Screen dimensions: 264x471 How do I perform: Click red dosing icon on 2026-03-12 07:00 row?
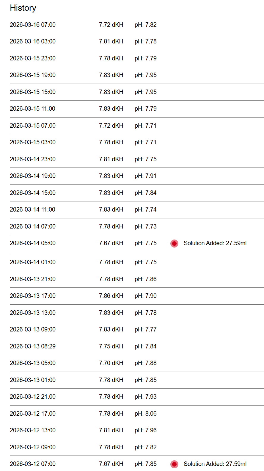[x=174, y=464]
